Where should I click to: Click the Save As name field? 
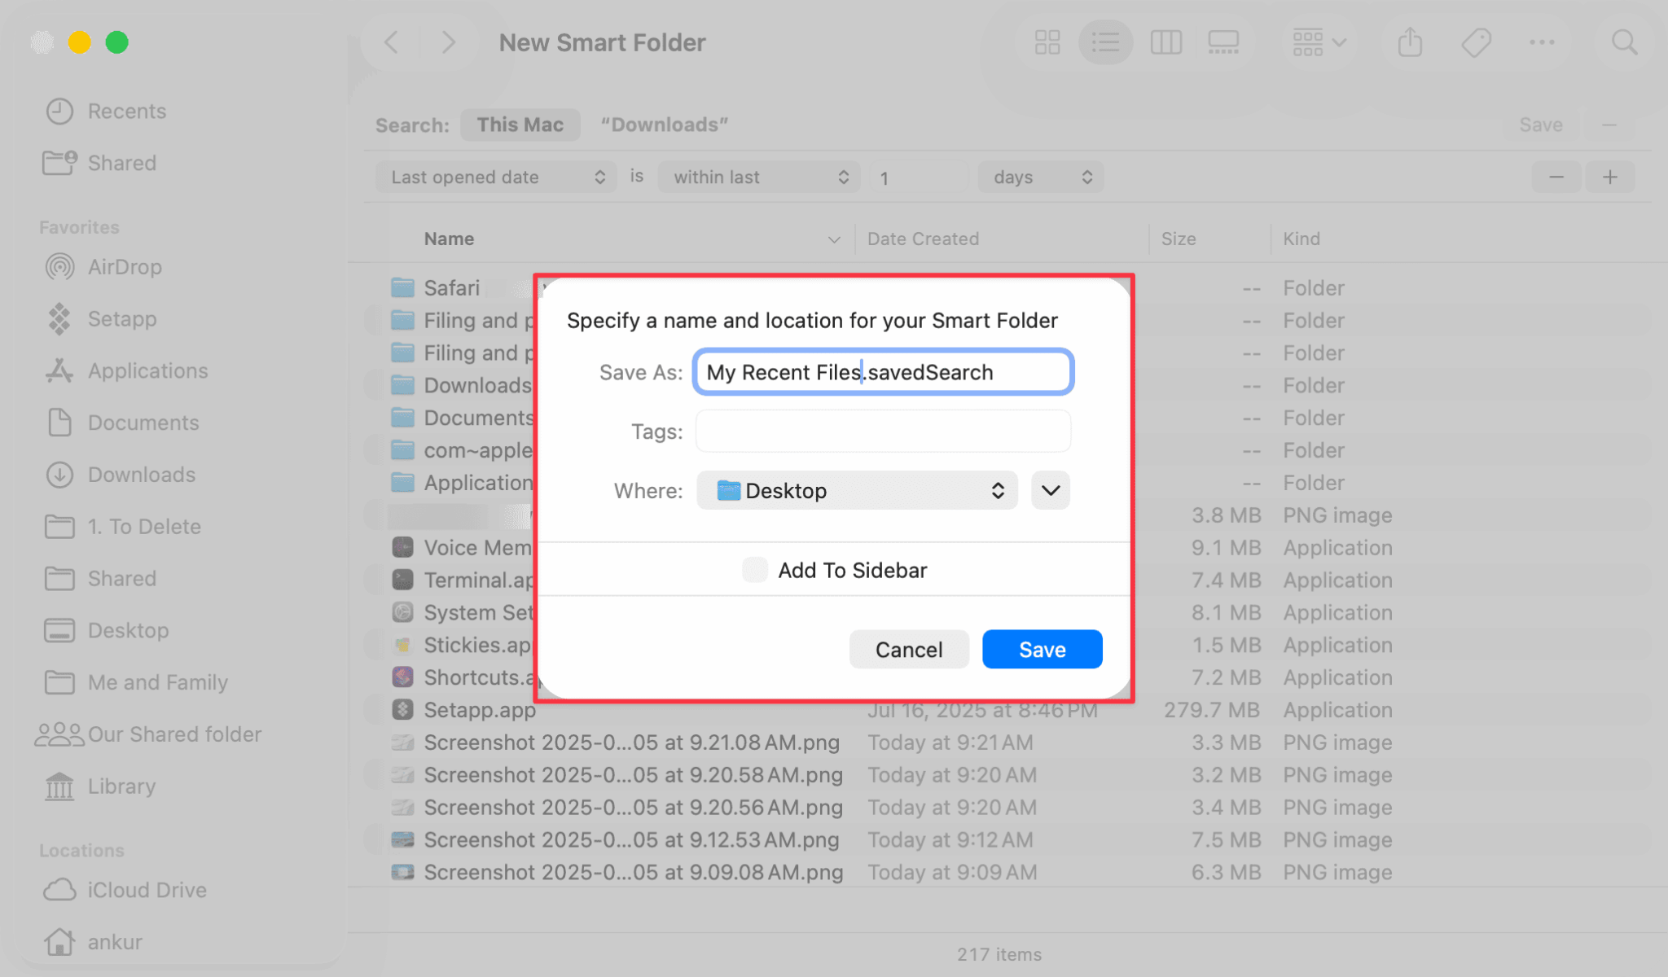coord(884,372)
